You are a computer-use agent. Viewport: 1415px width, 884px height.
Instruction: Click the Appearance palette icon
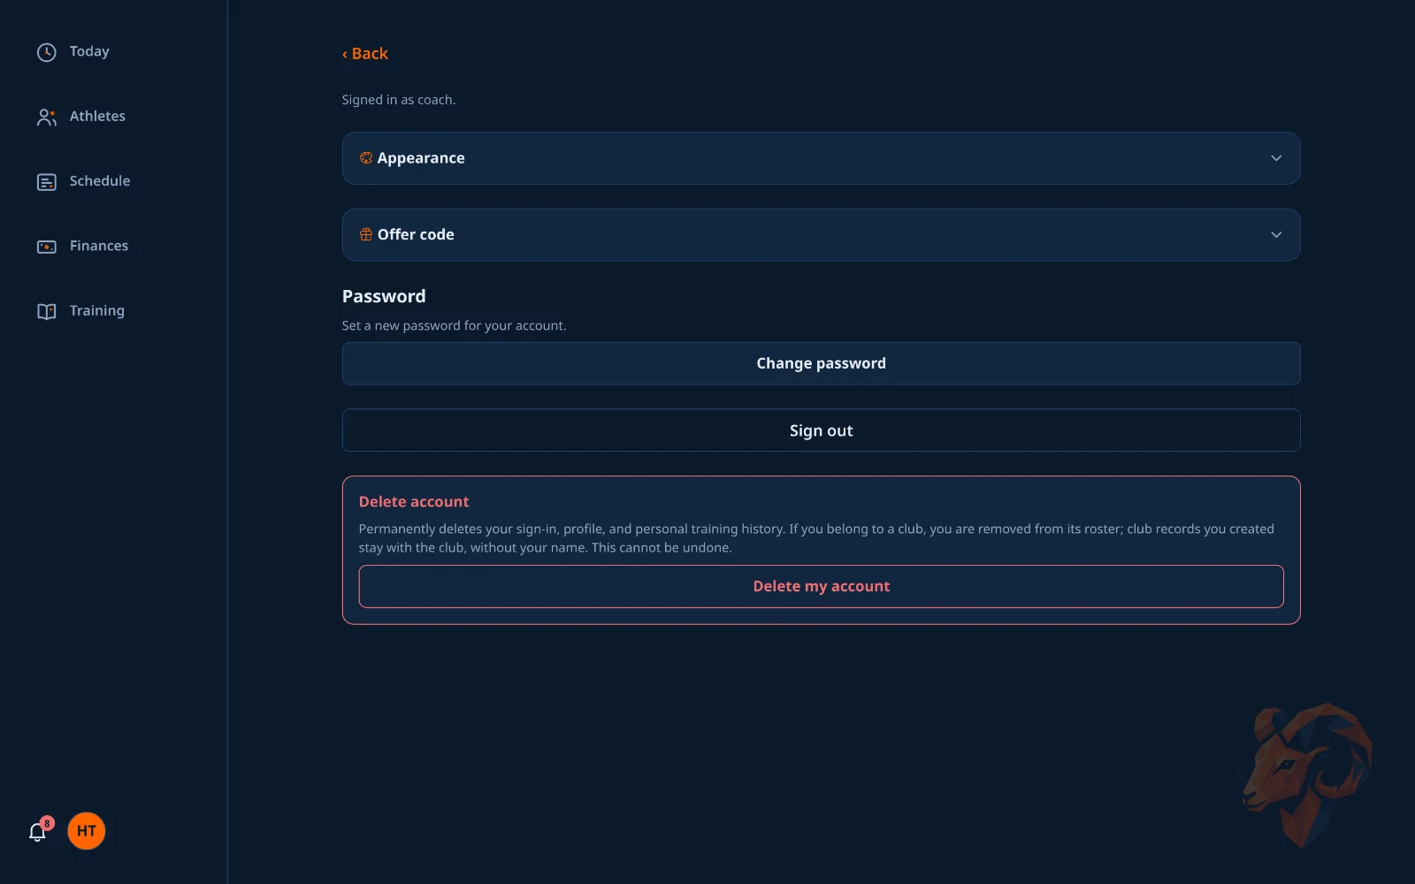(x=366, y=158)
